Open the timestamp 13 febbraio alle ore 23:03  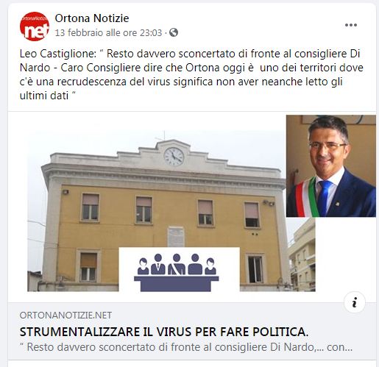[108, 32]
